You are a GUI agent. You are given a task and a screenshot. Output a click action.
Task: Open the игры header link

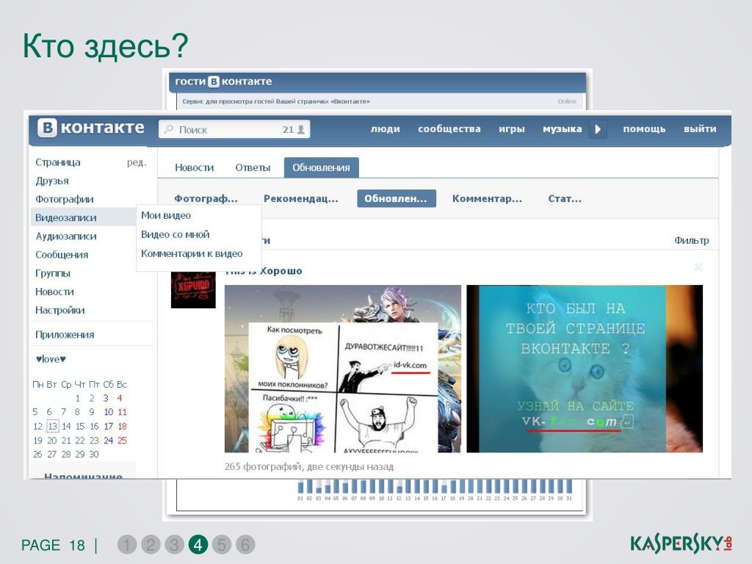(x=512, y=129)
